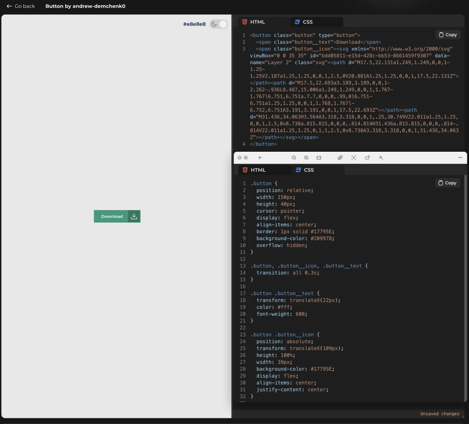Viewport: 469px width, 424px height.
Task: Click the zoom out magnifier icon
Action: pyautogui.click(x=294, y=158)
